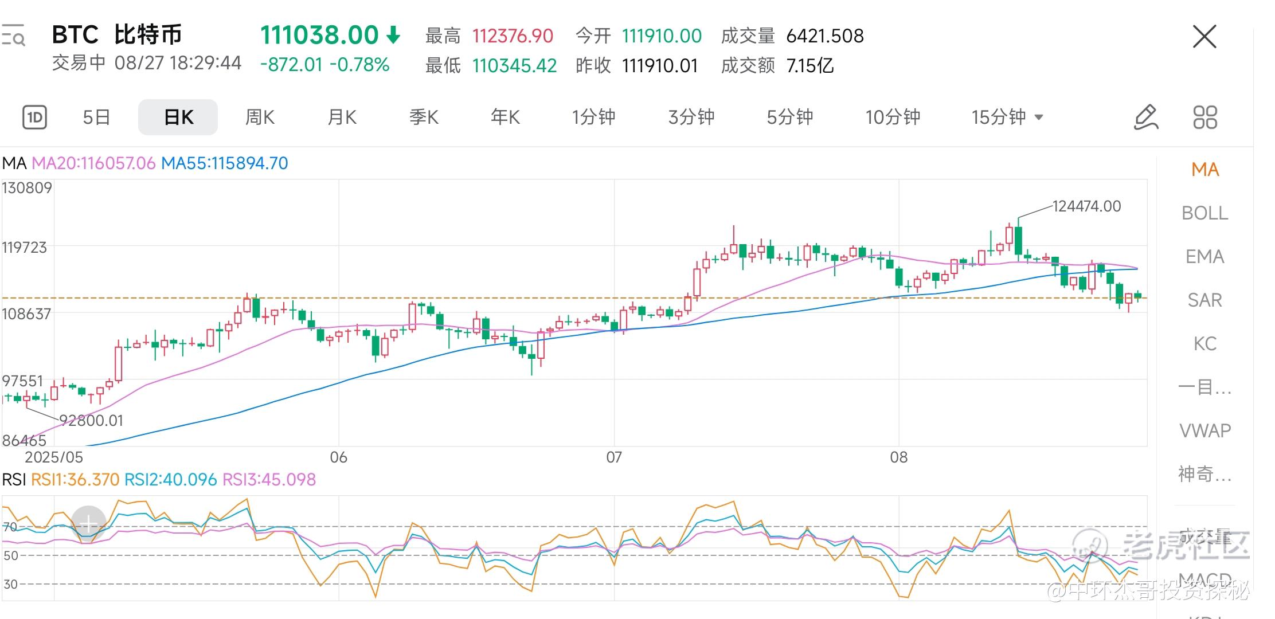1275x619 pixels.
Task: Expand the 15分钟 interval dropdown arrow
Action: coord(1039,117)
